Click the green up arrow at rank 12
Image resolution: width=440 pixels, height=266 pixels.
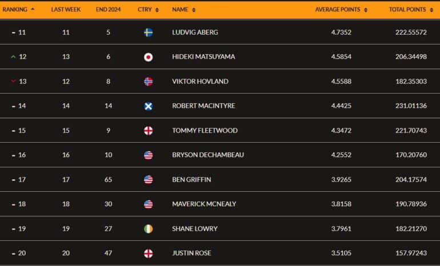coord(13,57)
